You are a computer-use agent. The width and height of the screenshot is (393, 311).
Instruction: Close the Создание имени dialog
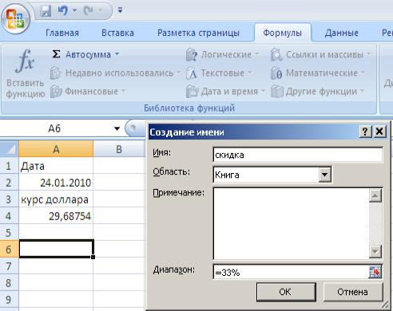(379, 132)
